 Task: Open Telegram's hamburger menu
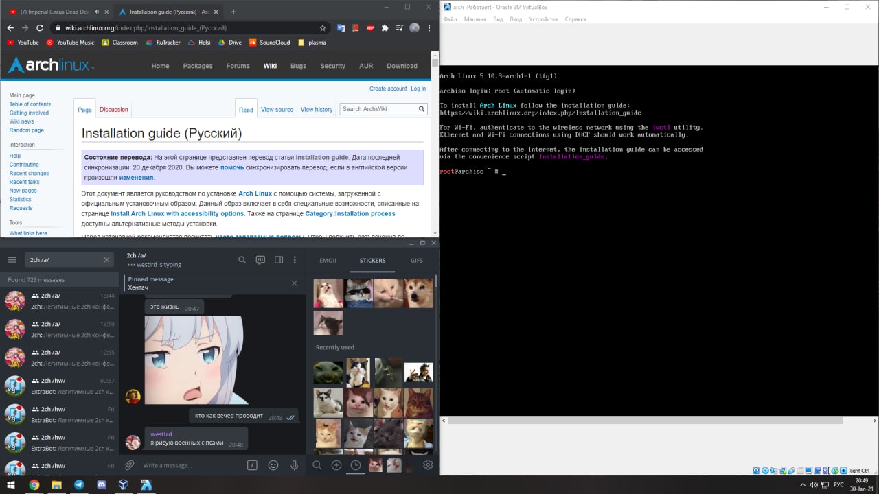pos(12,260)
